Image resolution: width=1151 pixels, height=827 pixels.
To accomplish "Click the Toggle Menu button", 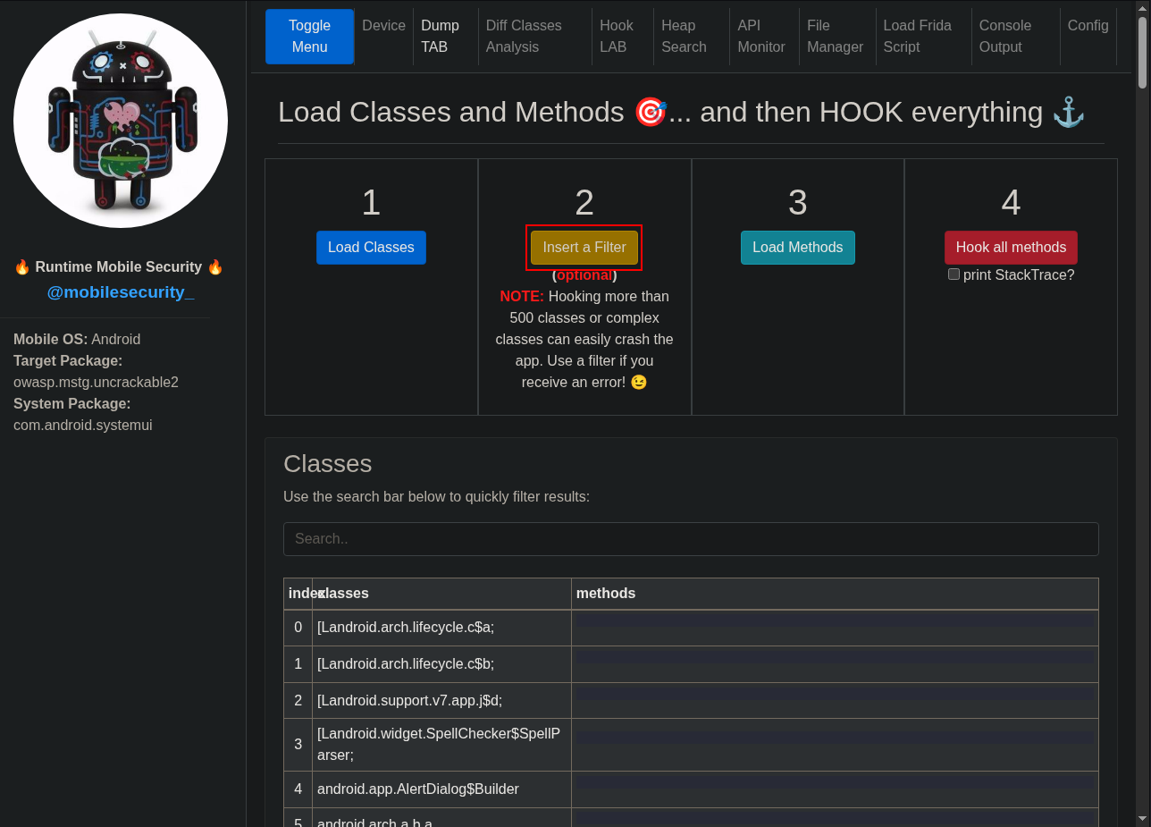I will click(x=309, y=37).
